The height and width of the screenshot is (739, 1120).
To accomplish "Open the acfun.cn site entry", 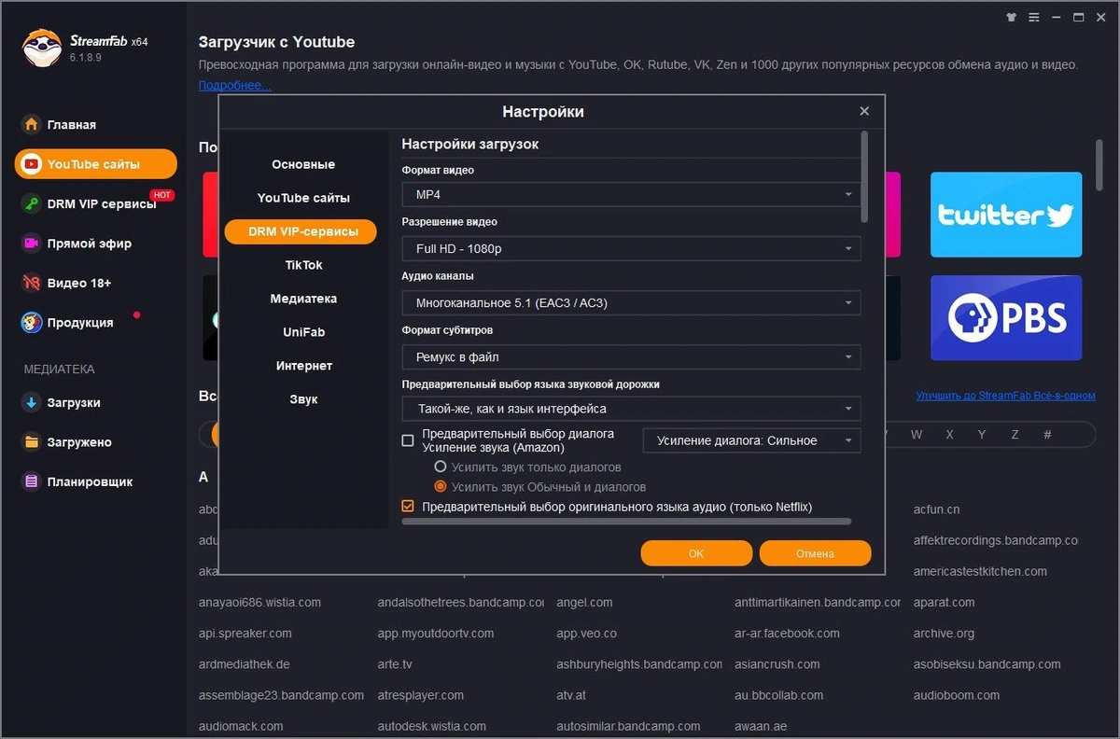I will click(x=937, y=509).
